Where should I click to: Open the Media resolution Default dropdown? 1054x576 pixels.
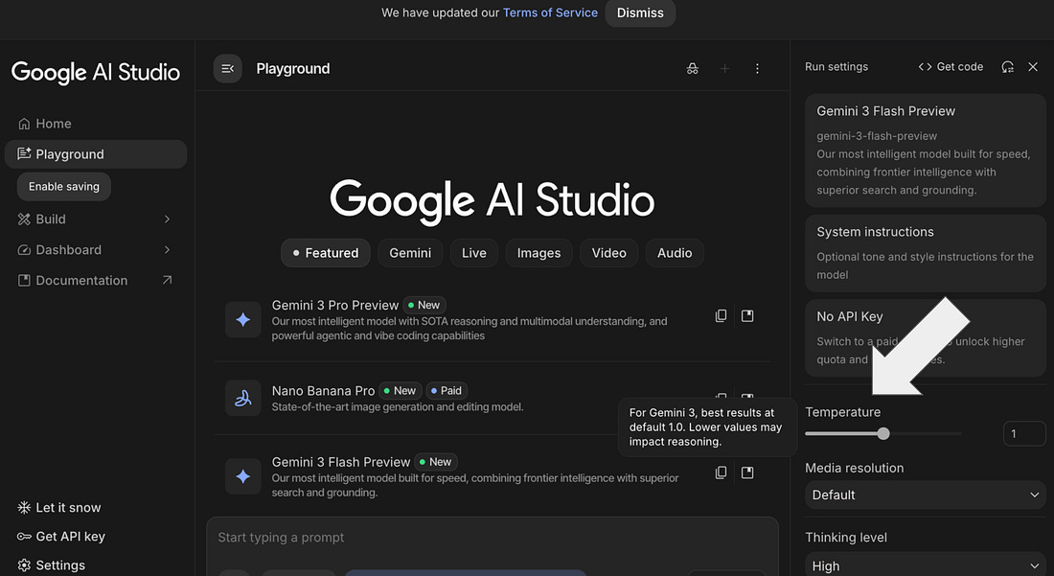point(925,495)
